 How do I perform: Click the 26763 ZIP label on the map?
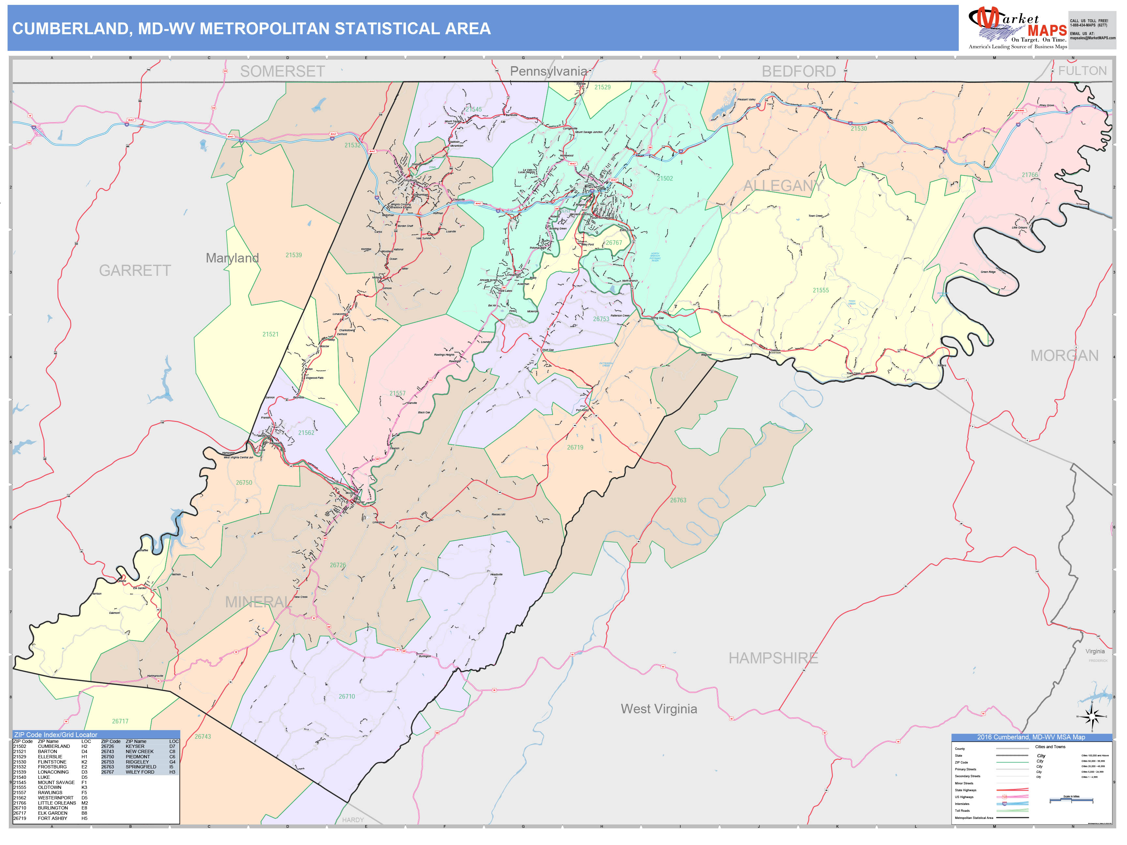tap(678, 500)
